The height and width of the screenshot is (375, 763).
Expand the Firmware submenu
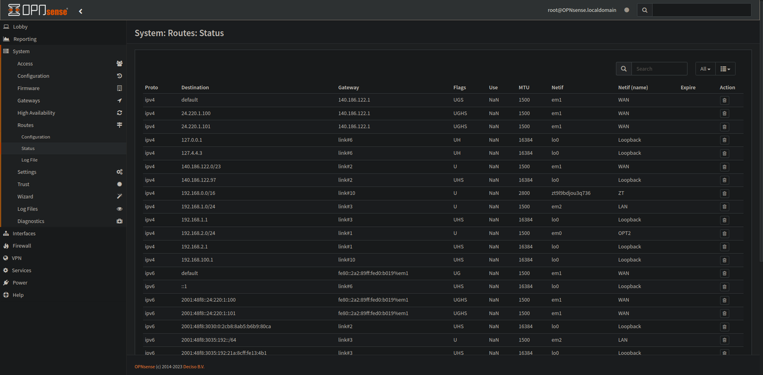coord(63,88)
